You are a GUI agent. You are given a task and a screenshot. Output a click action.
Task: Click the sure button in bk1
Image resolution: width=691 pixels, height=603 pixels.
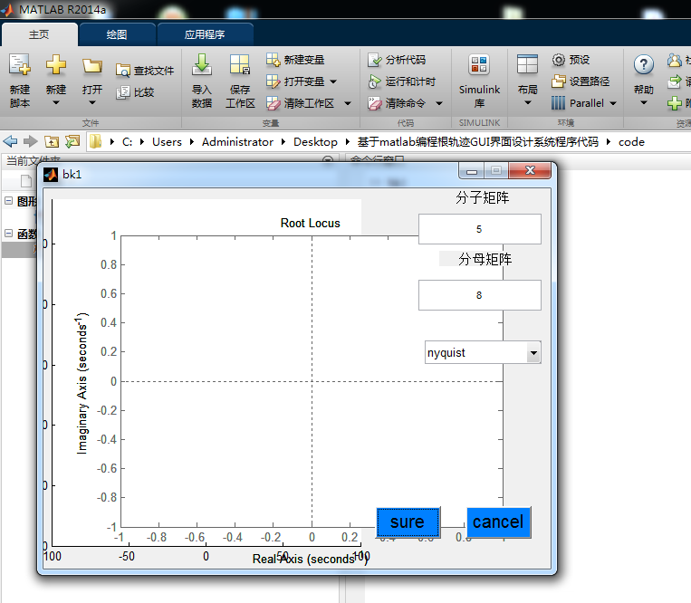[408, 522]
